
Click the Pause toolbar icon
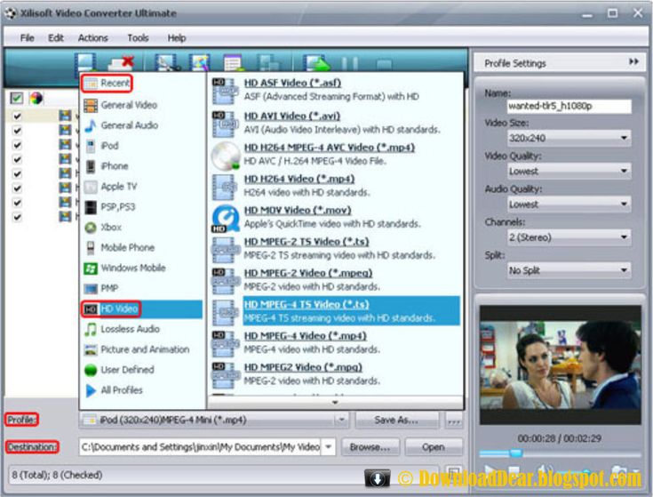coord(349,64)
